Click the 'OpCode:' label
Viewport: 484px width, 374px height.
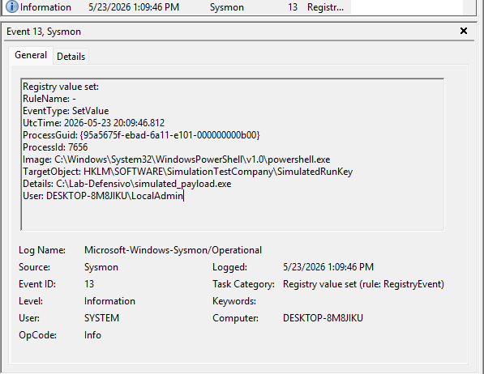coord(37,335)
